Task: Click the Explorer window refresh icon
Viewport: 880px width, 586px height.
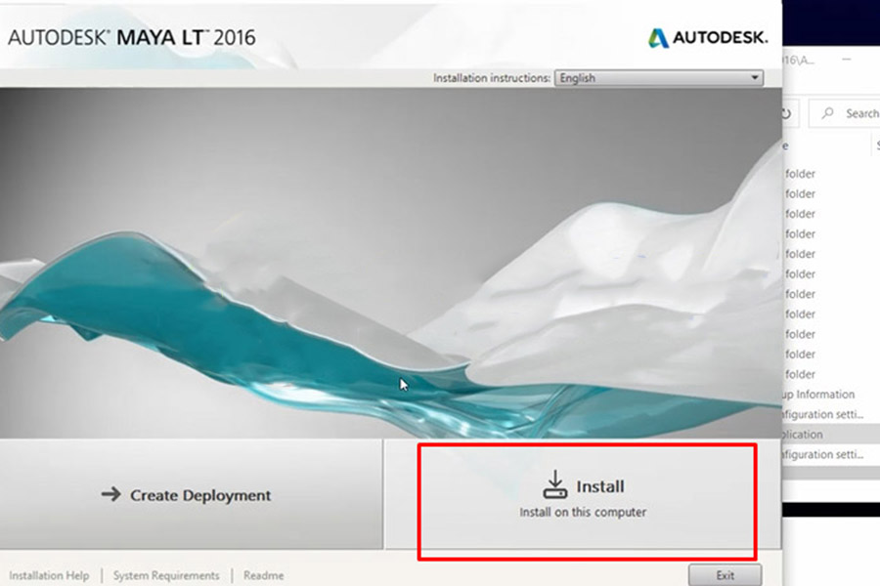Action: pos(787,114)
